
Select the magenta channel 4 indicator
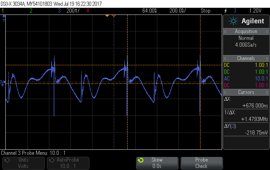[88, 11]
